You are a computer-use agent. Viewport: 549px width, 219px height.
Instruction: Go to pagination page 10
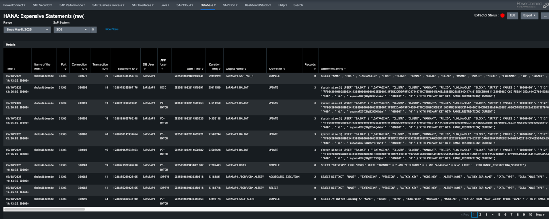(x=530, y=214)
